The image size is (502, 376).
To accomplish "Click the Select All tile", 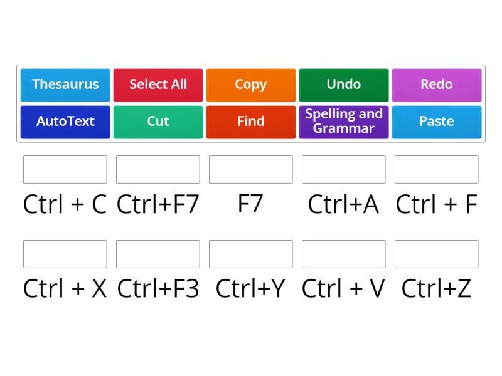I will tap(158, 85).
